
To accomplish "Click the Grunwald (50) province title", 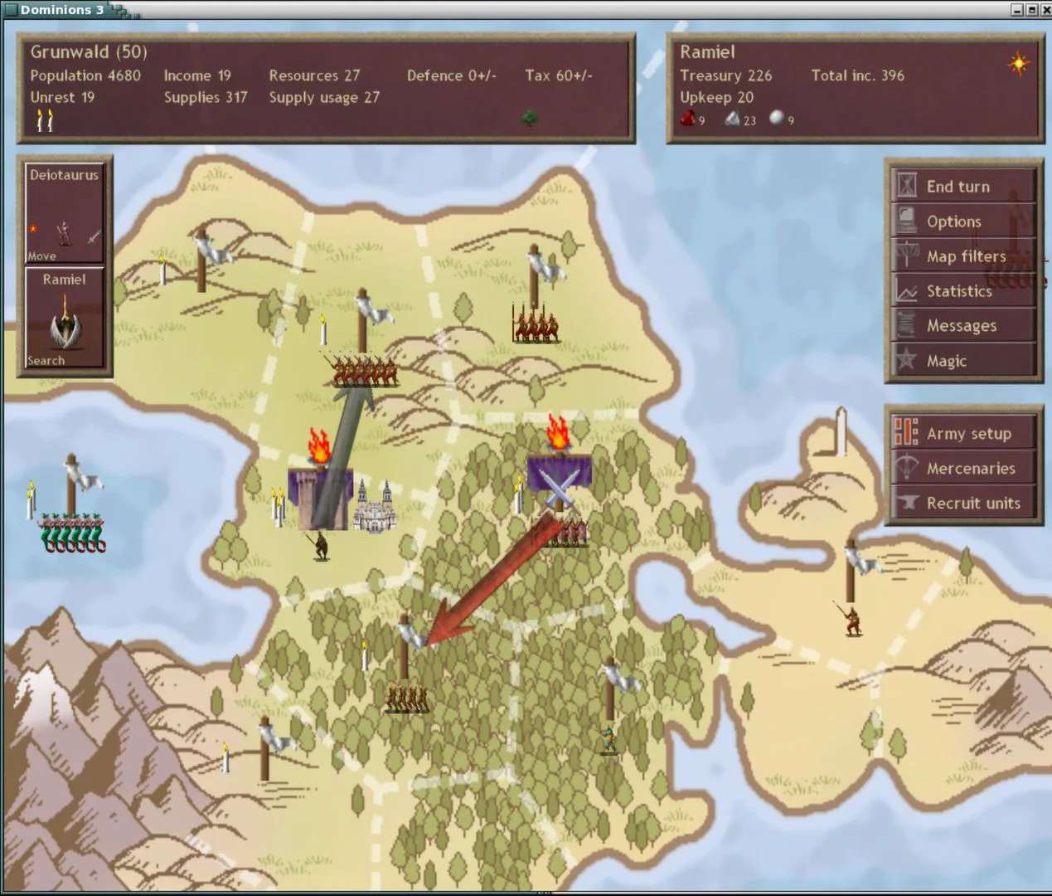I will pos(89,51).
